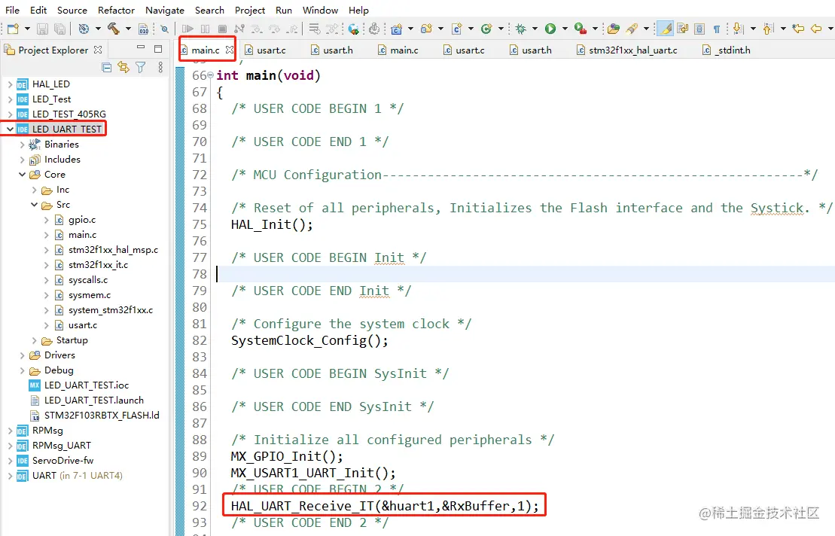Click the Search flashlight icon

click(632, 29)
